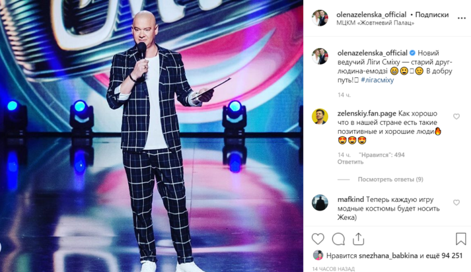Image resolution: width=471 pixels, height=272 pixels.
Task: Open location МЦКМ «Жовтневий Палац»
Action: [x=375, y=23]
